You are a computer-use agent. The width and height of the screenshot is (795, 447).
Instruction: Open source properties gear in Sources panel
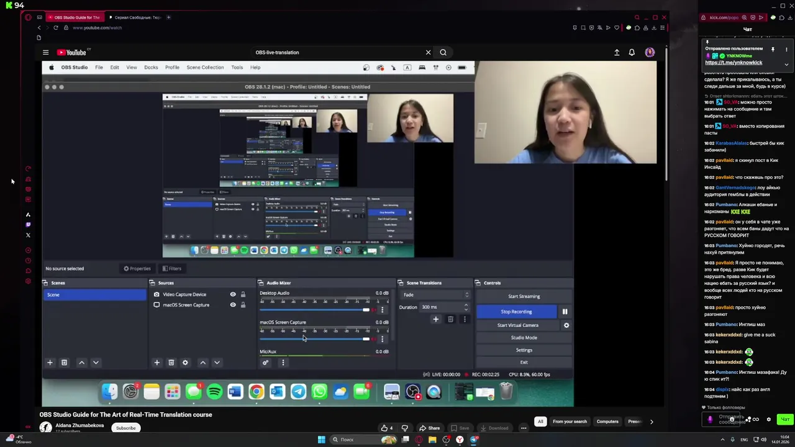click(x=185, y=363)
